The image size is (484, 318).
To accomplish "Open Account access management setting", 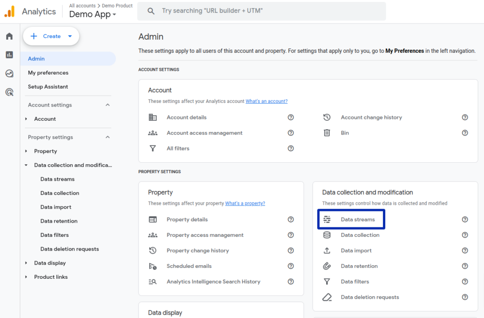I will [205, 133].
